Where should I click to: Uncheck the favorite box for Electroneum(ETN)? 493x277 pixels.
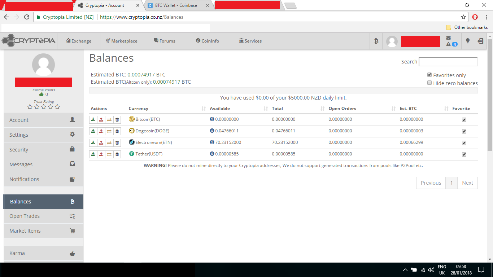click(464, 143)
